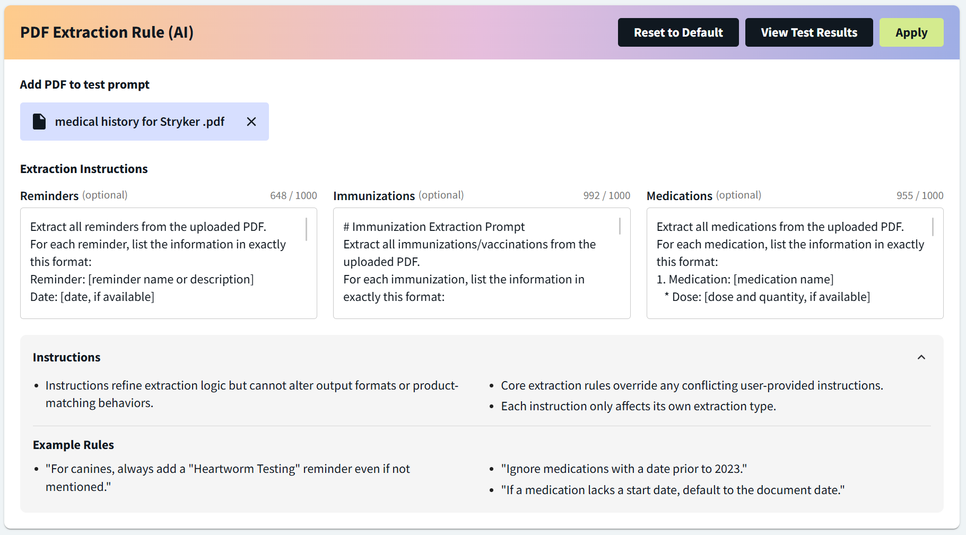Click the Reminders text box scrollbar
The height and width of the screenshot is (535, 966).
pyautogui.click(x=306, y=229)
